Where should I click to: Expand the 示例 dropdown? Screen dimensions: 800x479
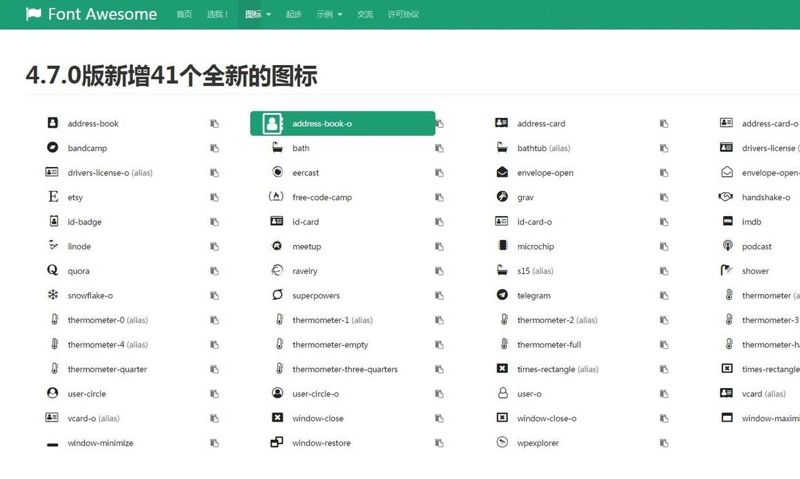click(x=329, y=14)
